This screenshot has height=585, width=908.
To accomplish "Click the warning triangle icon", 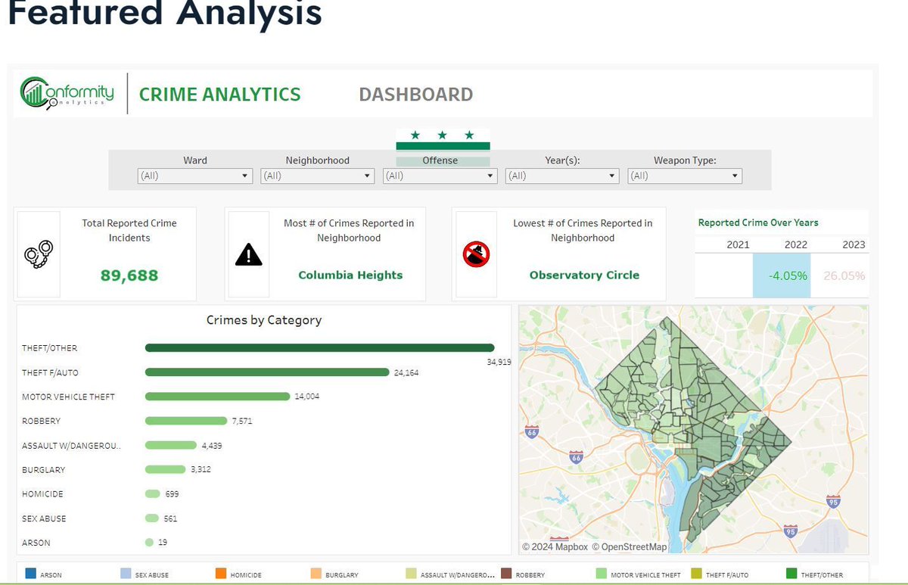I will tap(248, 255).
